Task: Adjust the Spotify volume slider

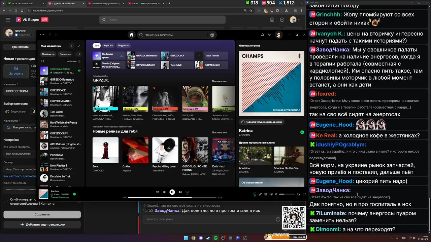Action: 286,194
